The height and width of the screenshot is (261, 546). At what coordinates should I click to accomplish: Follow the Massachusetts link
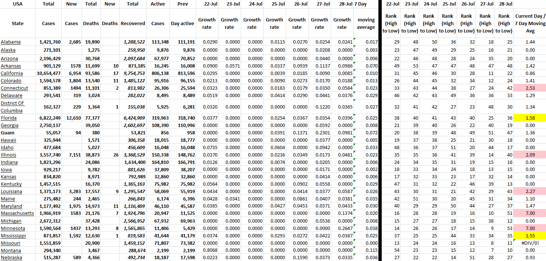click(17, 213)
